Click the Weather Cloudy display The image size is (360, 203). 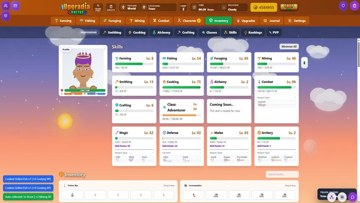pos(234,8)
